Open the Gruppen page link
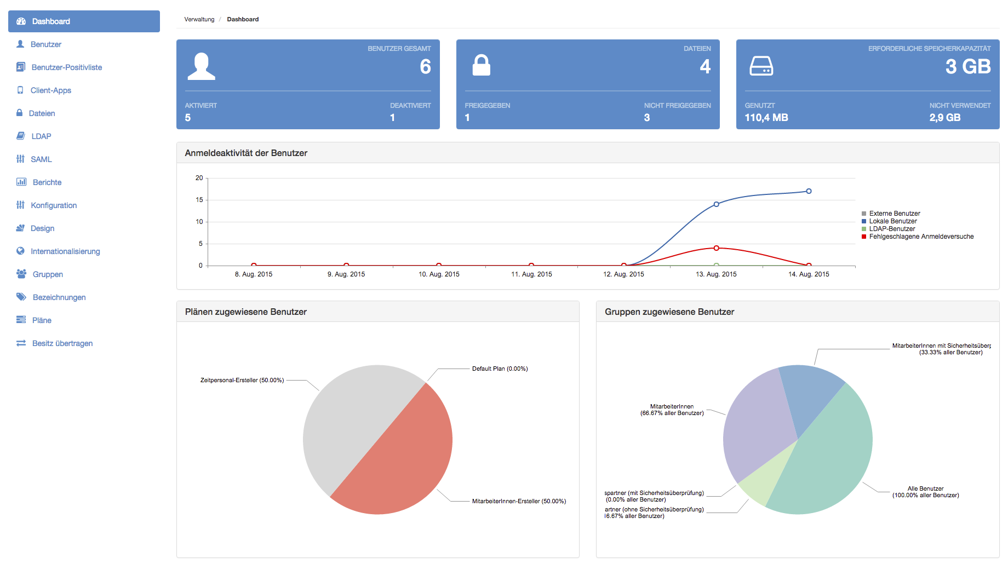1008x564 pixels. click(x=84, y=274)
